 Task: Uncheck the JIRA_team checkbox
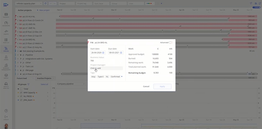21,100
